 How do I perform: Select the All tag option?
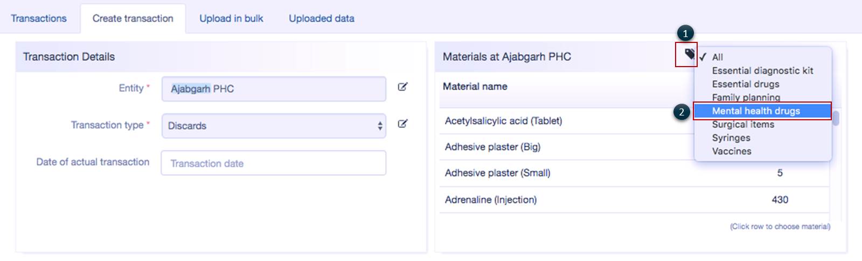pyautogui.click(x=718, y=57)
